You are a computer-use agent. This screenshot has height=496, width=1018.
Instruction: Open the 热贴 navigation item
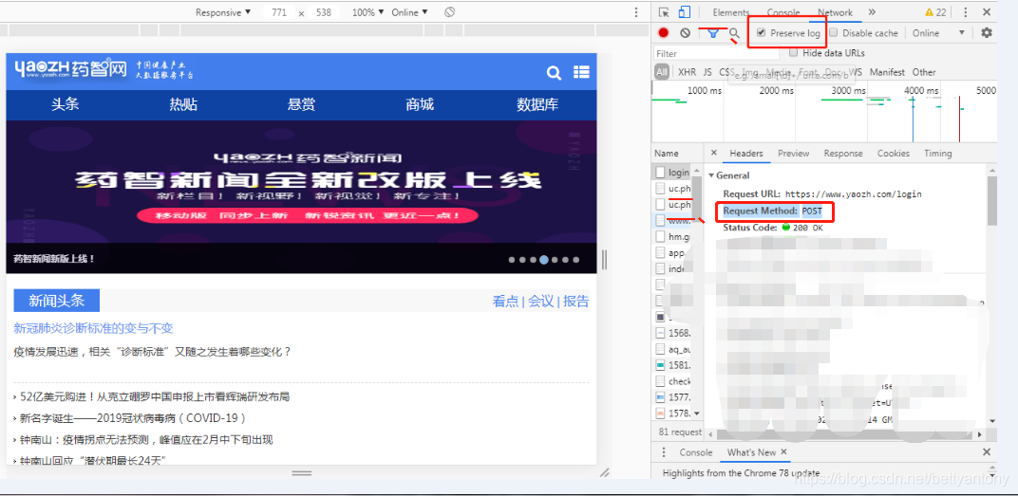(x=183, y=104)
